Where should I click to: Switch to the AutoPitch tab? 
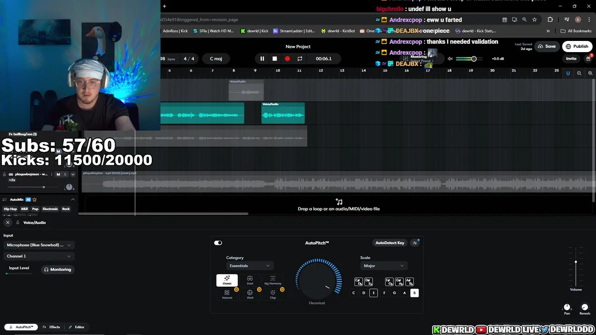21,327
